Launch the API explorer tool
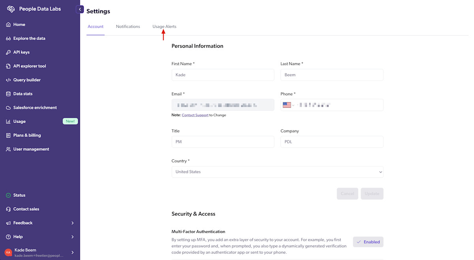Screen dimensions: 474x260 coord(30,65)
